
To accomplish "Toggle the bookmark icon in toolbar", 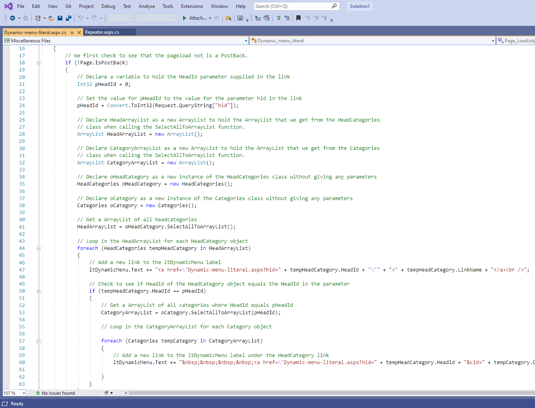I will click(298, 18).
